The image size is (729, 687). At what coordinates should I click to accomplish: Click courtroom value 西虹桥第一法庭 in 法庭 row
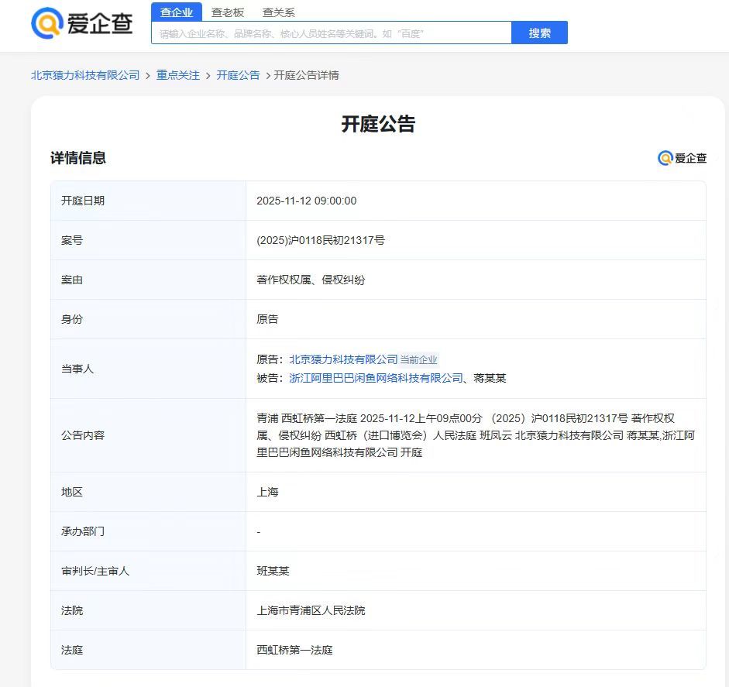click(x=294, y=650)
